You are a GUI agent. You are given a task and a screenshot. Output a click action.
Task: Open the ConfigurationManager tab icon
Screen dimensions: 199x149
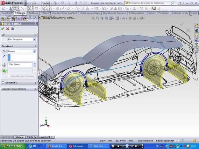click(13, 19)
